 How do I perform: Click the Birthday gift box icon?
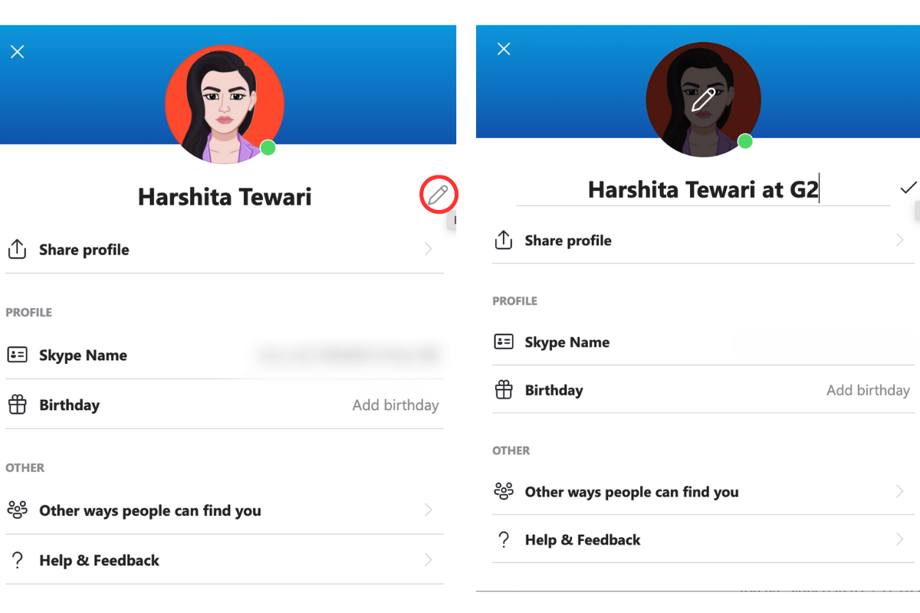(17, 405)
